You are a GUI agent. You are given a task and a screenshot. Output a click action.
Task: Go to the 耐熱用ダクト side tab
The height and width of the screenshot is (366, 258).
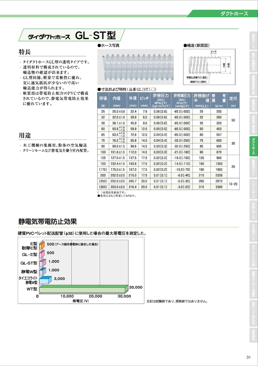253,167
